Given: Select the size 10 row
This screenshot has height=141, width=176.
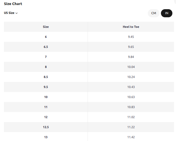Looking at the screenshot, I should coord(89,97).
